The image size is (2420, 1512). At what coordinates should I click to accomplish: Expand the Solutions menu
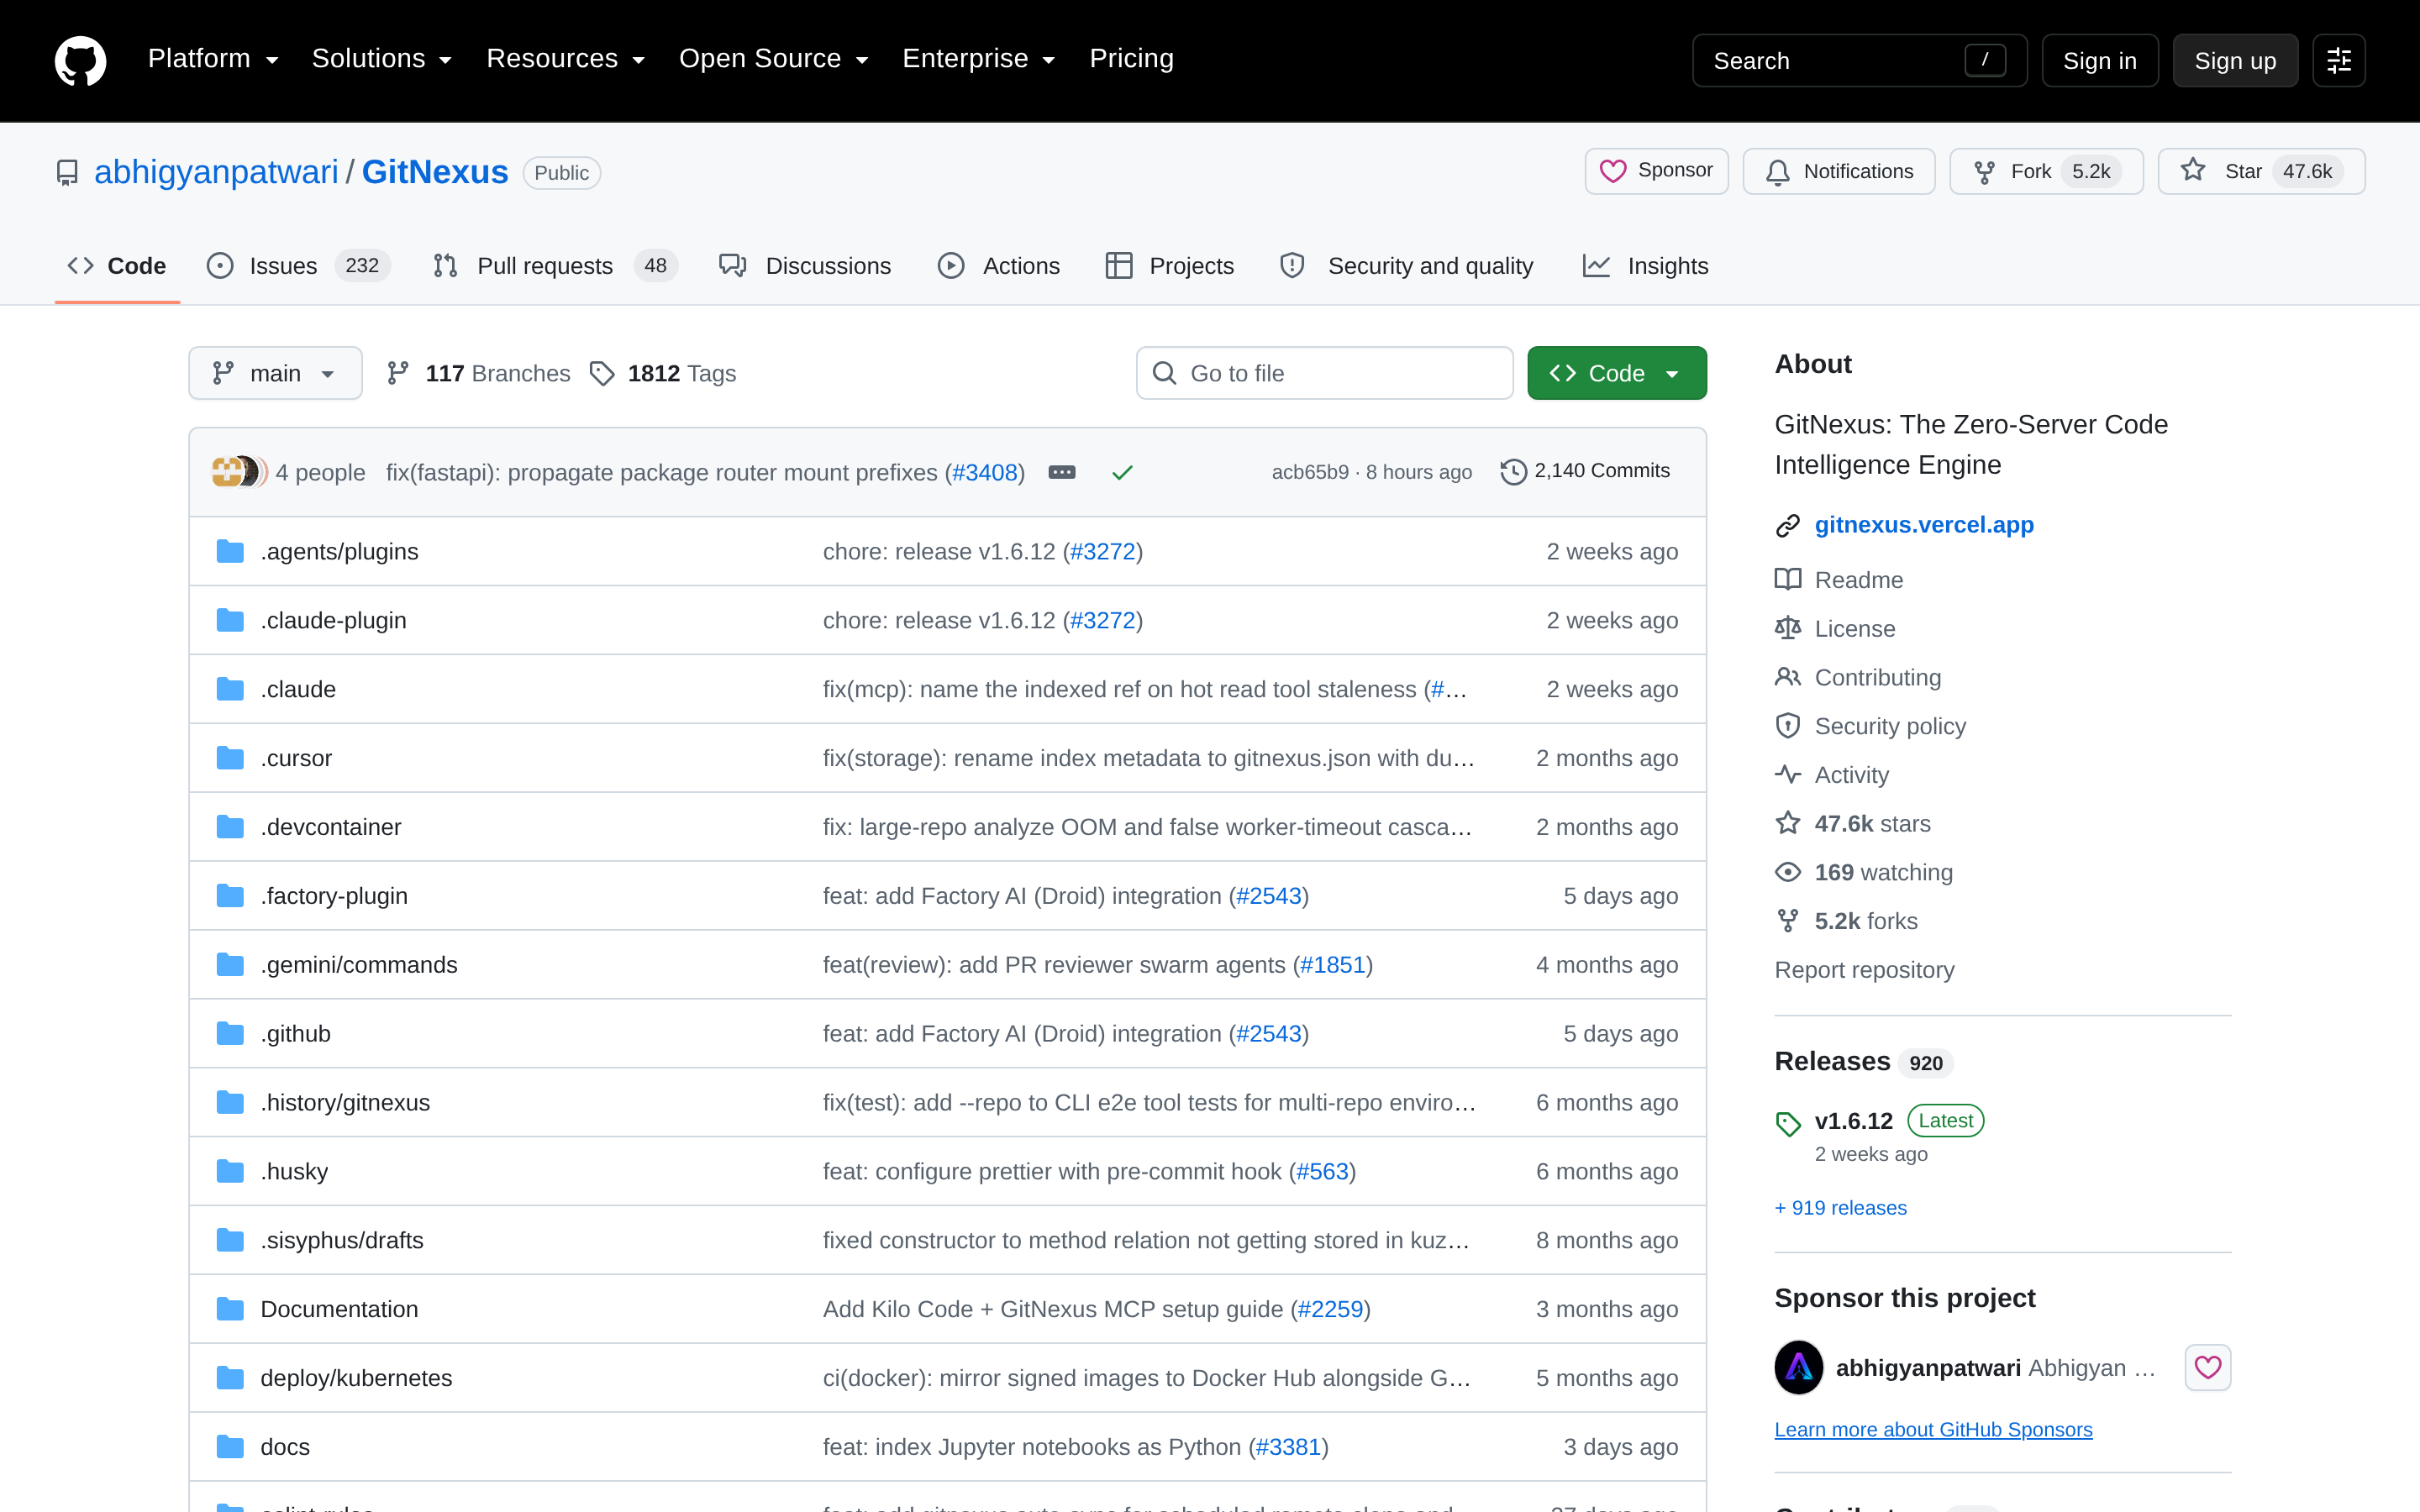pyautogui.click(x=382, y=59)
